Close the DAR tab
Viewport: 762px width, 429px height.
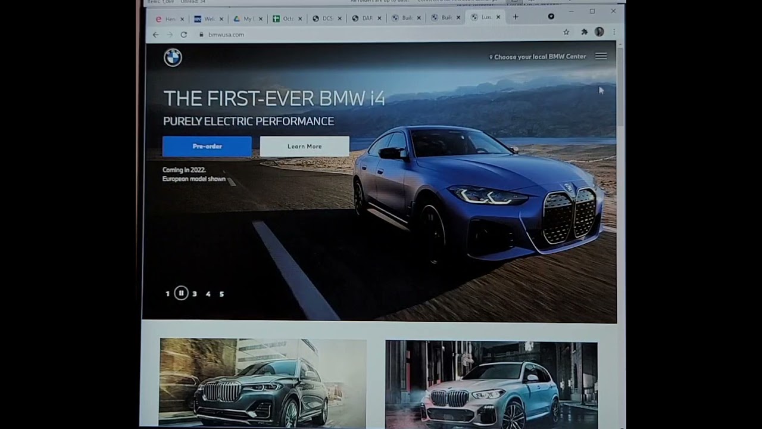[379, 18]
